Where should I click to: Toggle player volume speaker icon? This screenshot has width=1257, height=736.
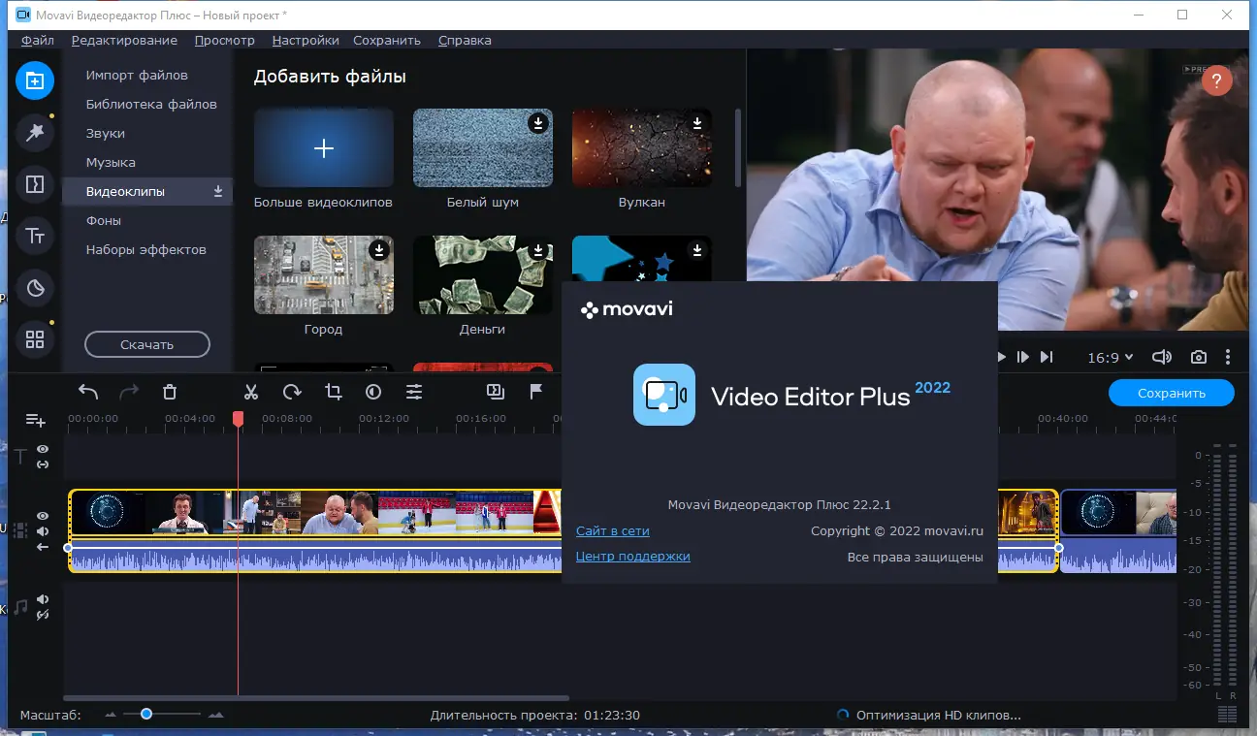(1162, 357)
